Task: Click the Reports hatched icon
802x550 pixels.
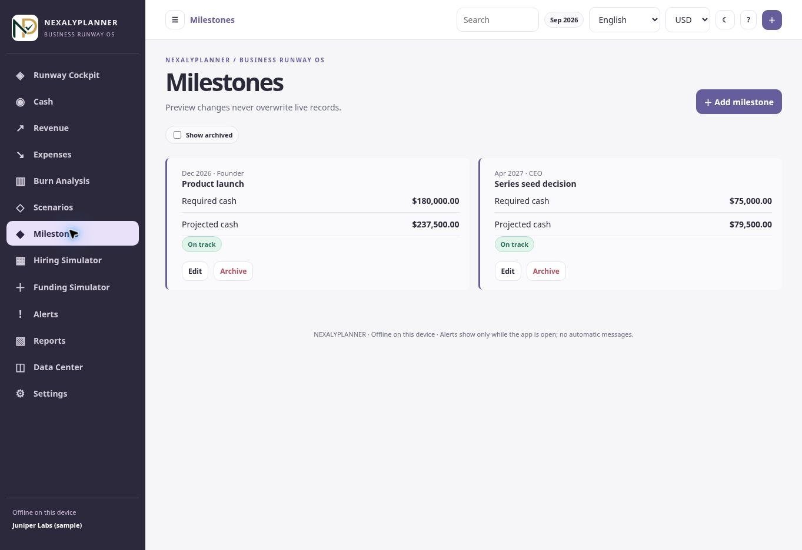Action: tap(20, 341)
